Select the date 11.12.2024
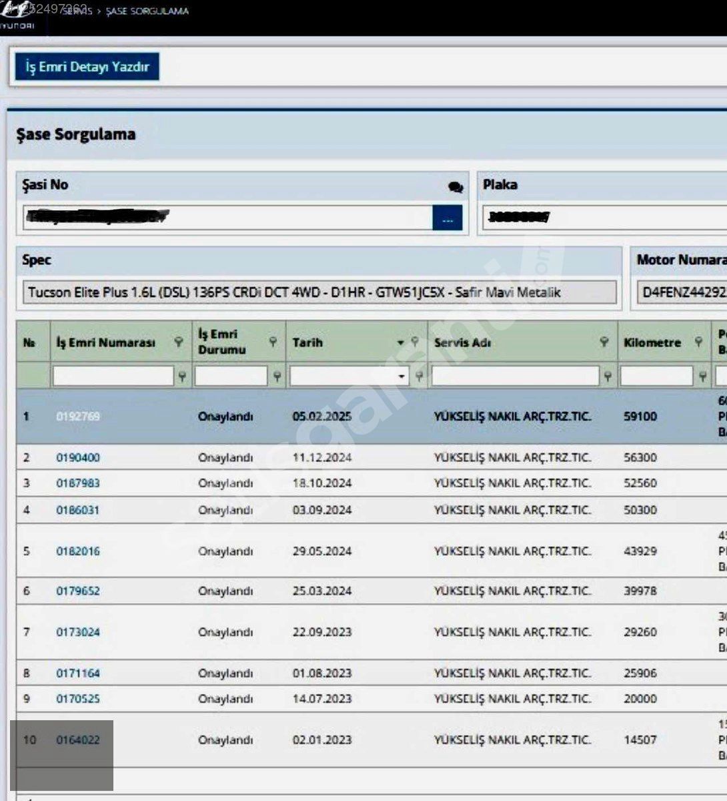The height and width of the screenshot is (801, 727). 322,457
